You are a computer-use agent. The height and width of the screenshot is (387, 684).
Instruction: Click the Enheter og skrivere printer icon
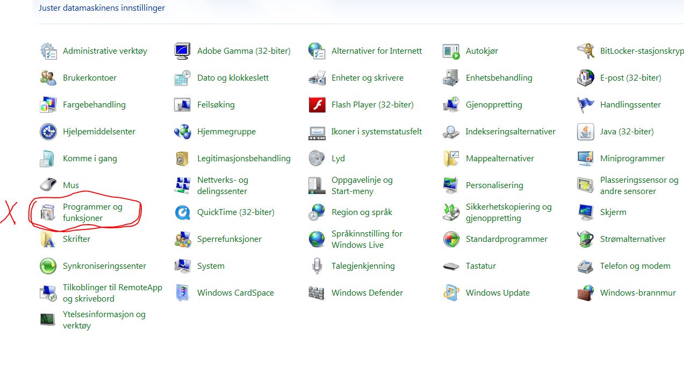tap(317, 78)
